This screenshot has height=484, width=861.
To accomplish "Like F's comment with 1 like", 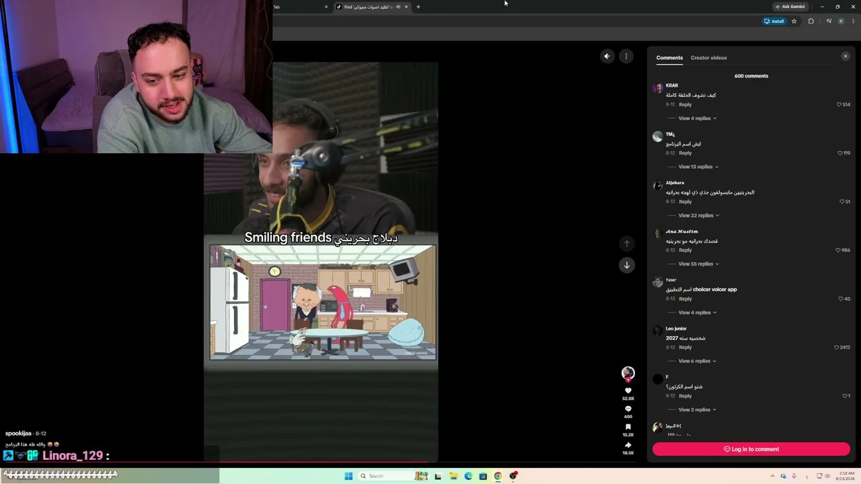I will 845,396.
